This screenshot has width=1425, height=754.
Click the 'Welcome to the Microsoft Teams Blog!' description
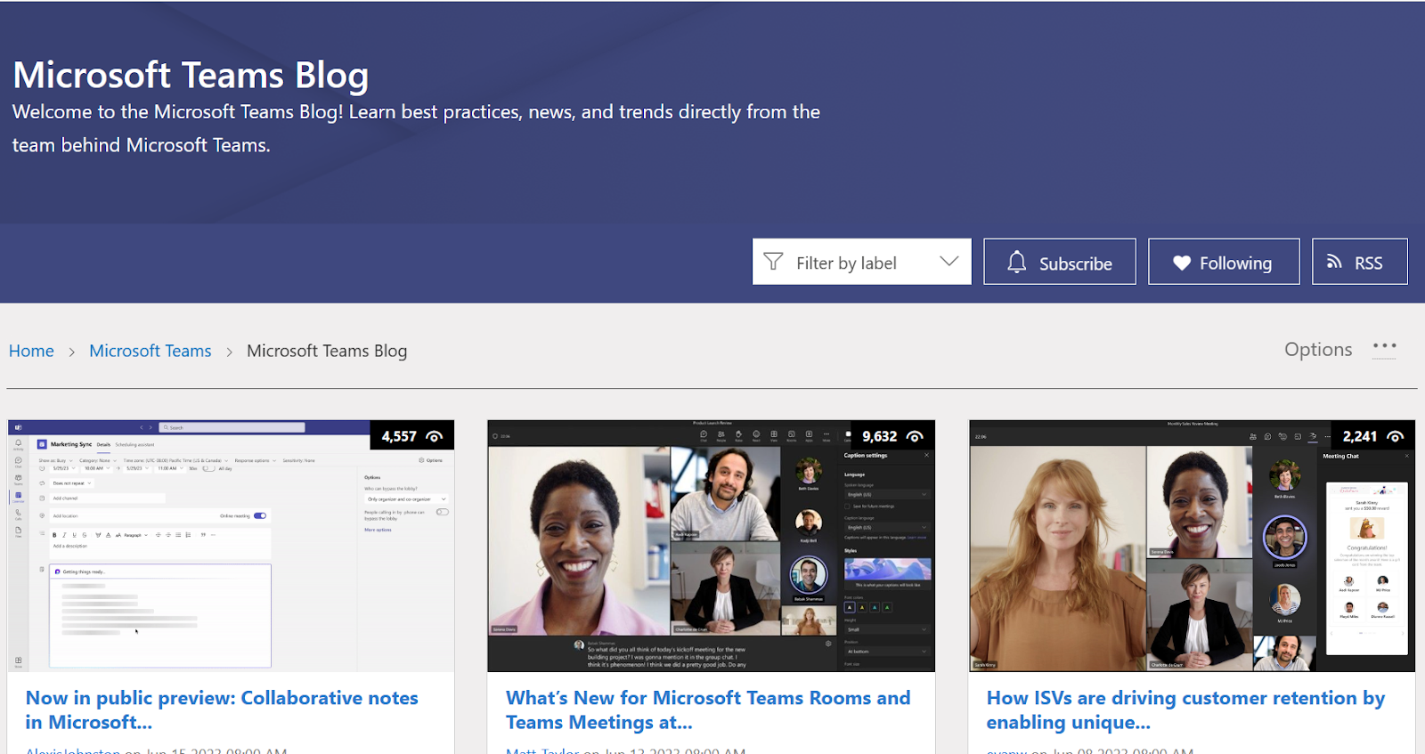[416, 128]
